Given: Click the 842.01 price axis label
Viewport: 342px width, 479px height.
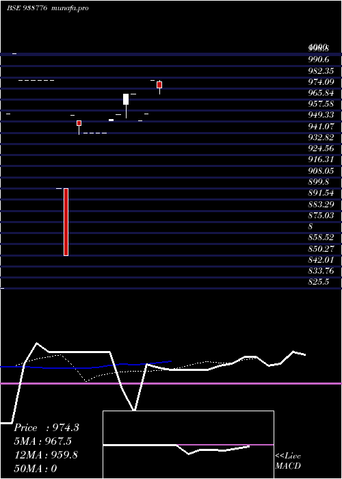Looking at the screenshot, I should pos(321,259).
